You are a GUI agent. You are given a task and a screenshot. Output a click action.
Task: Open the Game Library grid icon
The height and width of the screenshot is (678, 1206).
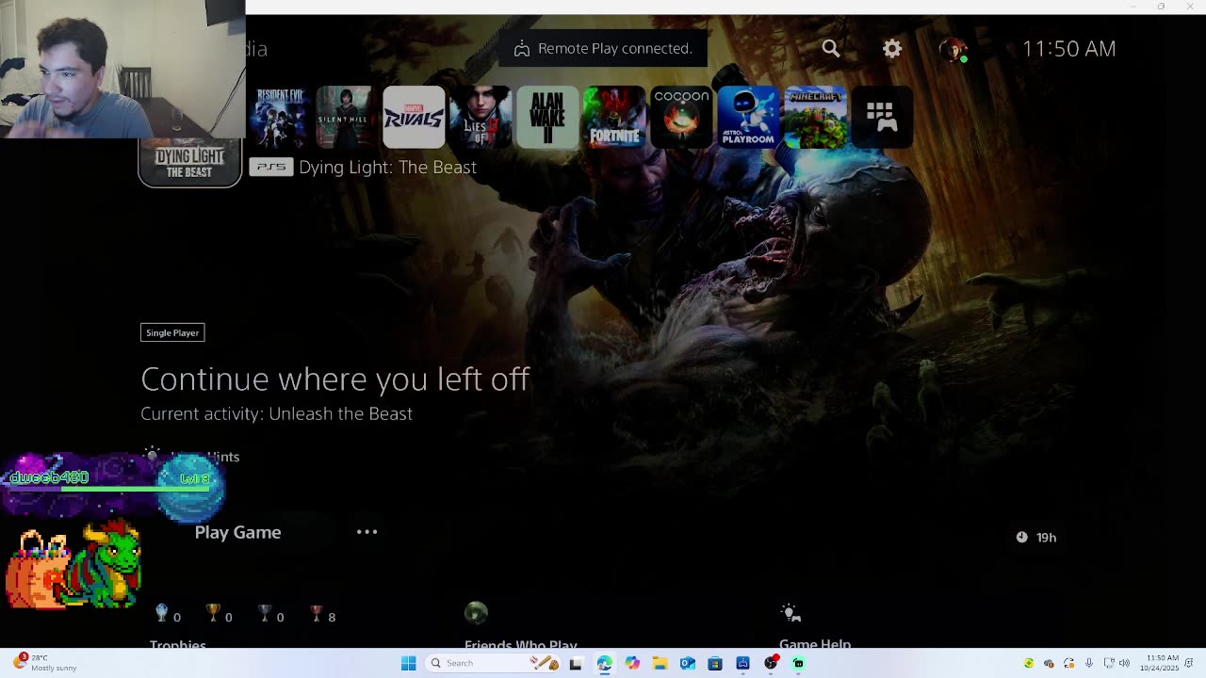tap(880, 117)
